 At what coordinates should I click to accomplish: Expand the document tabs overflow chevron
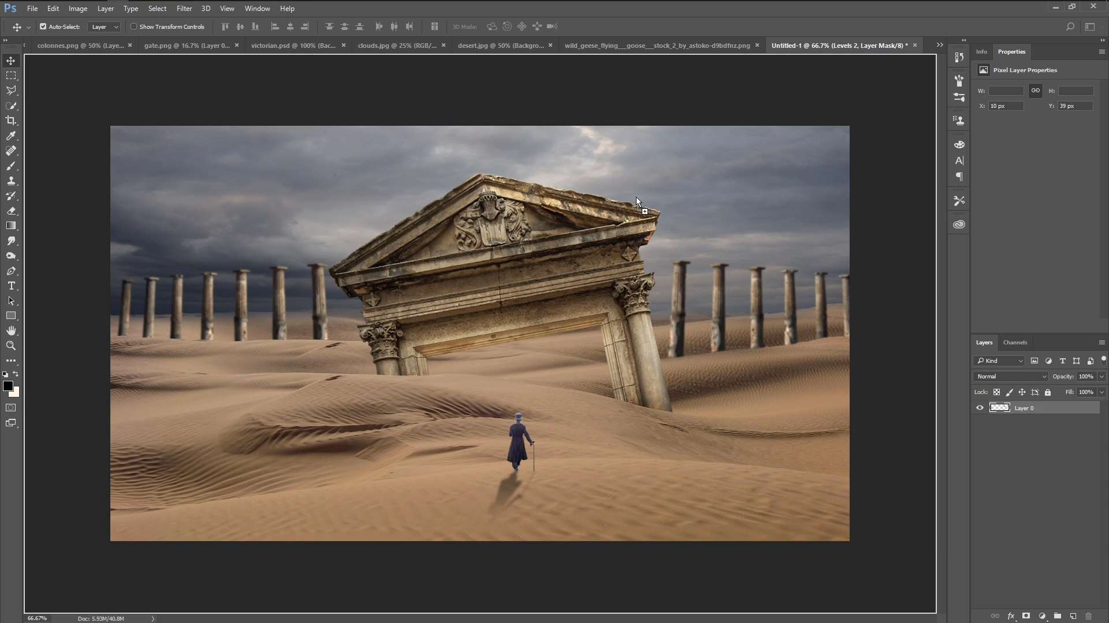coord(940,45)
